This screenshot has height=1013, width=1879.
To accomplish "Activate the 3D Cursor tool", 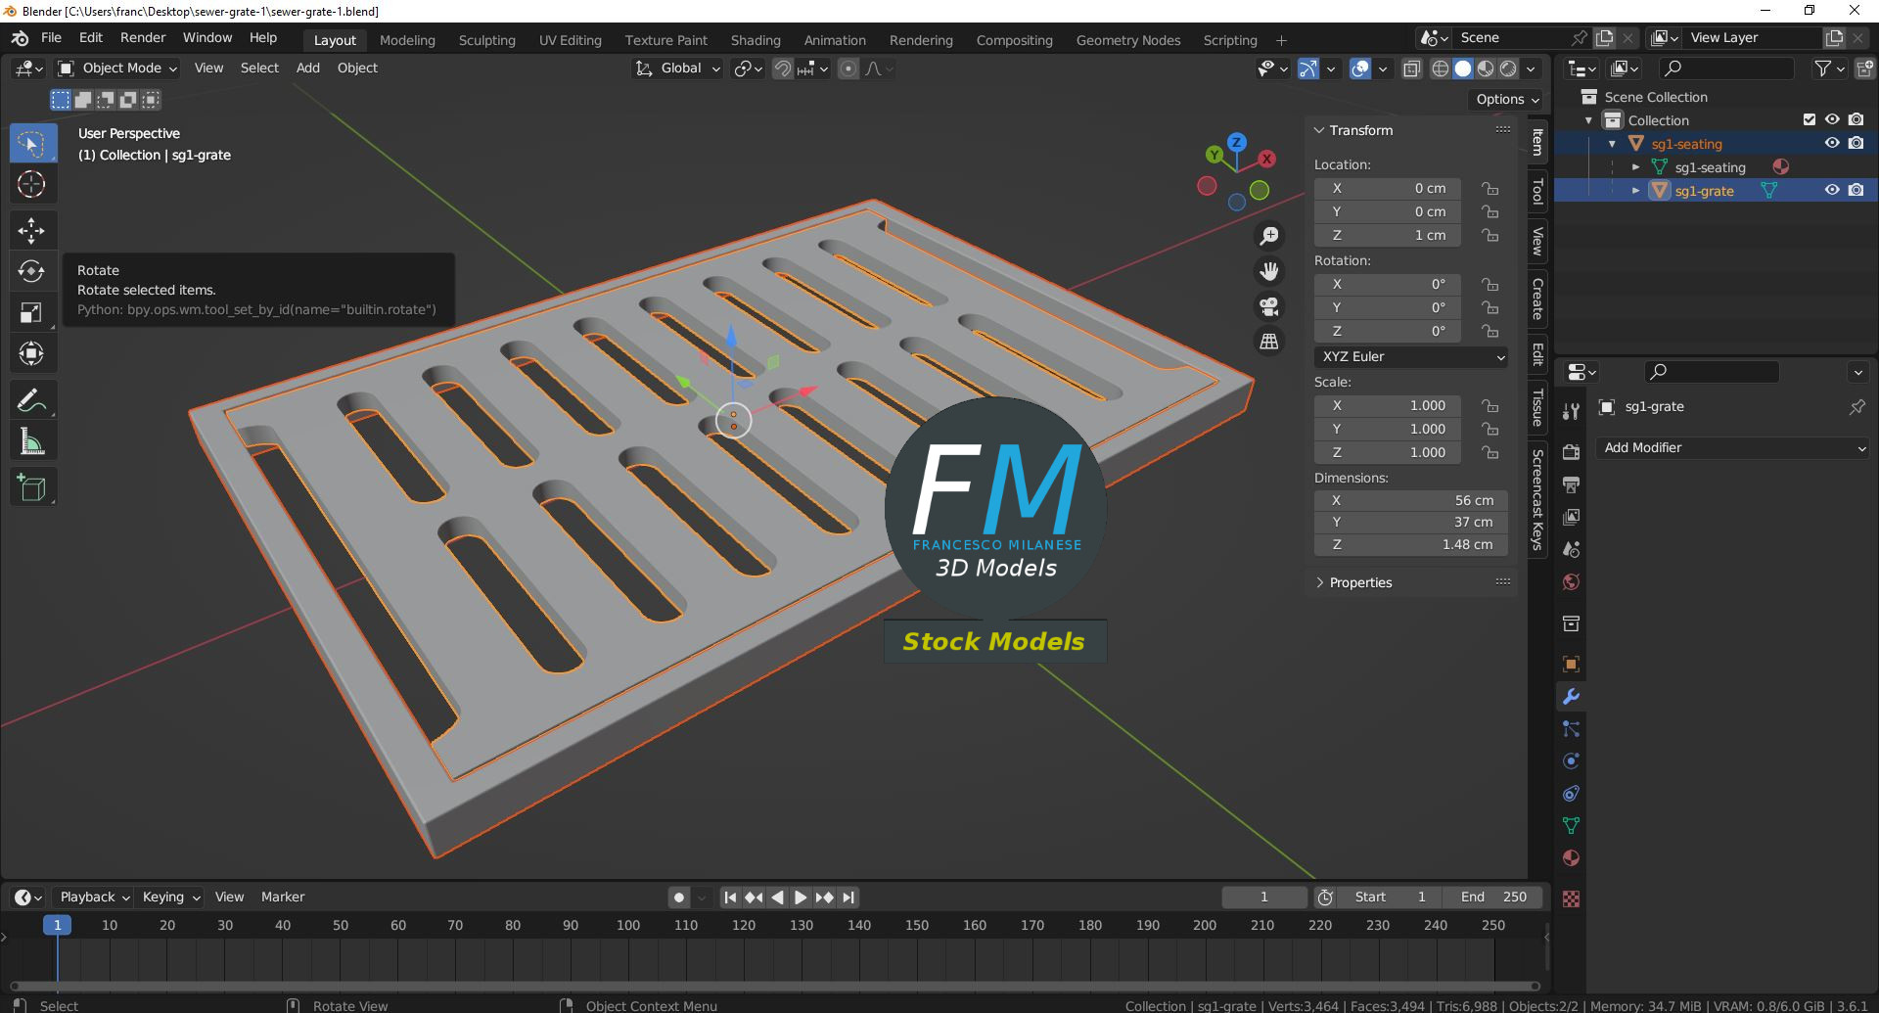I will 31,184.
